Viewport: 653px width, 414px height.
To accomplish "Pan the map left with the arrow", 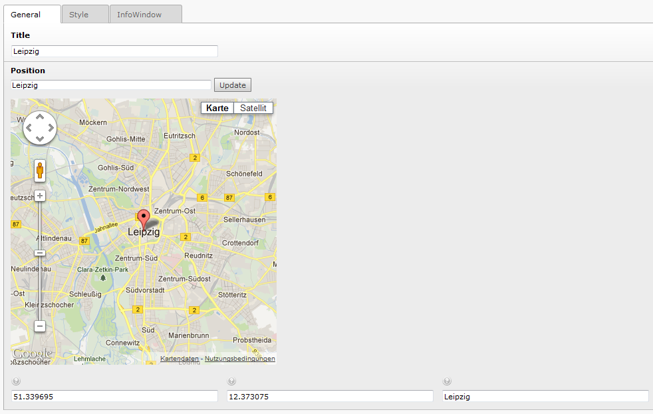I will (29, 128).
